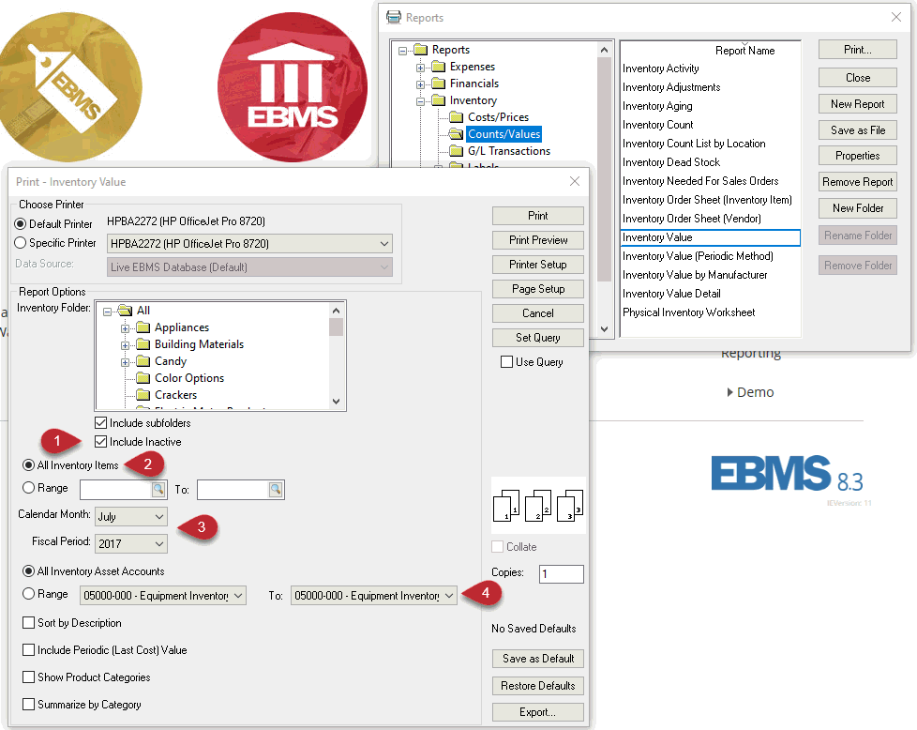Image resolution: width=917 pixels, height=730 pixels.
Task: Expand the Building Materials folder node
Action: (125, 345)
